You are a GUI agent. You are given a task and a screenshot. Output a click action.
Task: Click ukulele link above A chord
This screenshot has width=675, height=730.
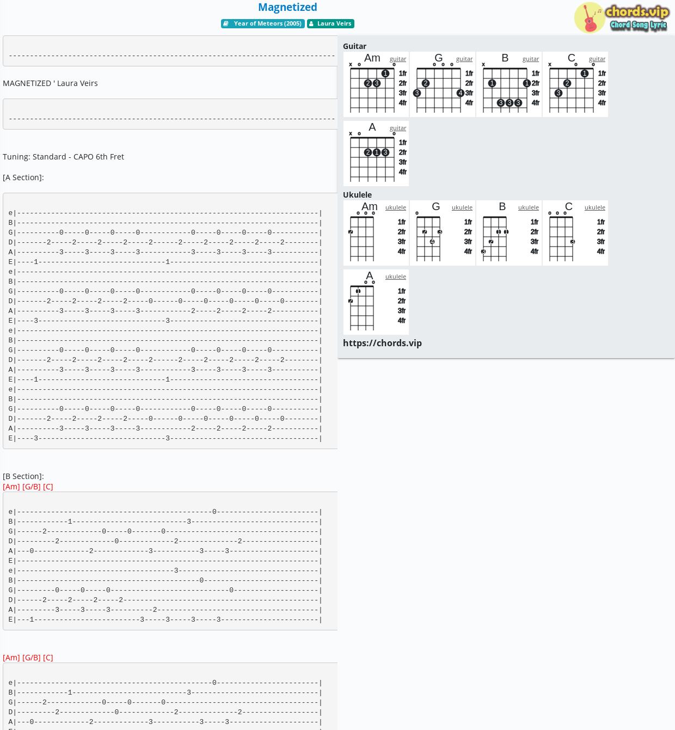pos(396,277)
